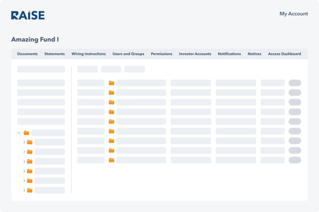Screen dimensions: 319x212
Task: Click the RAISE logo
Action: coord(28,15)
